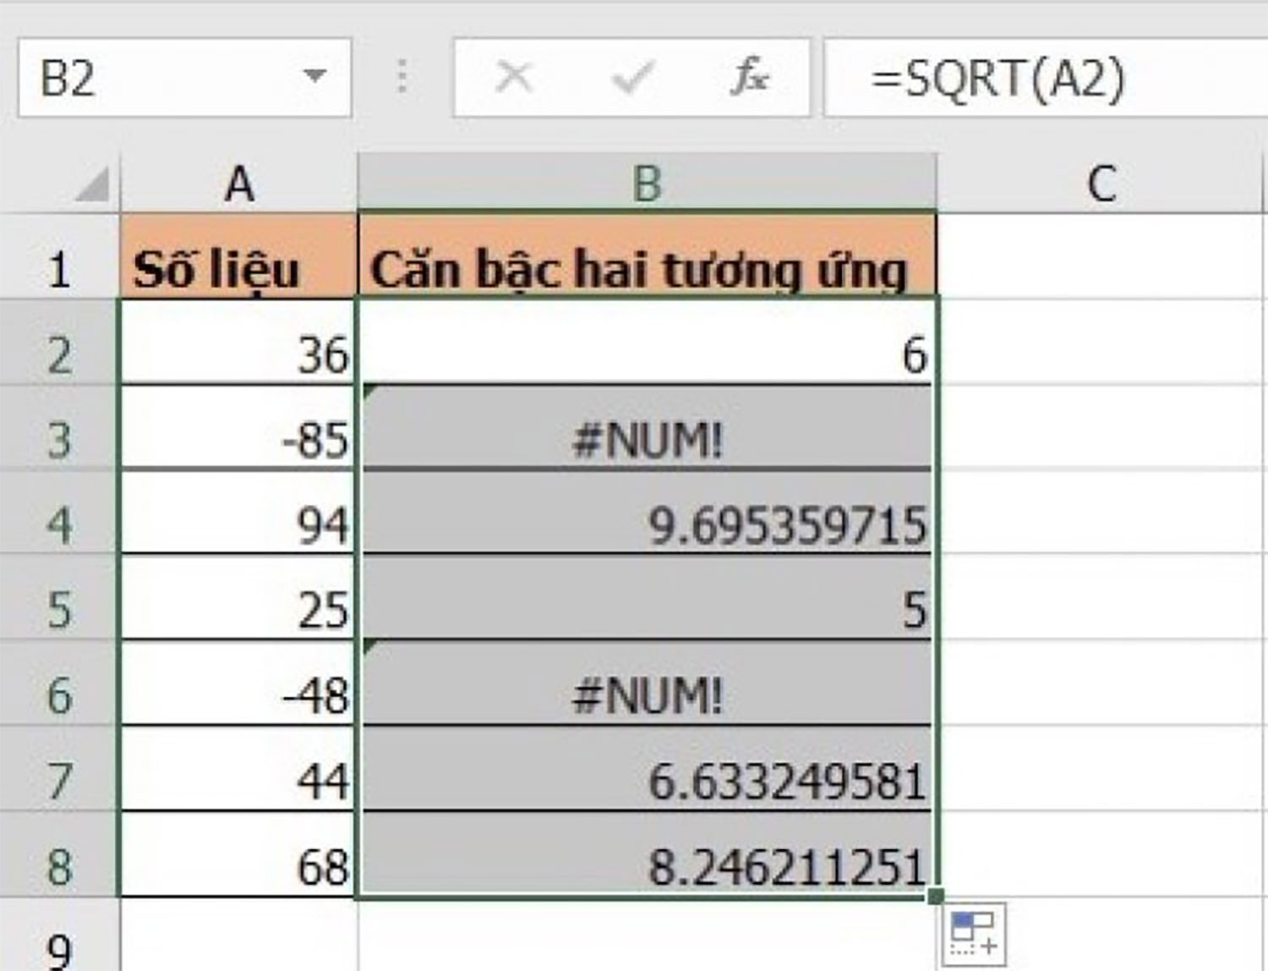Click the Select All corner triangle
This screenshot has width=1268, height=971.
click(x=91, y=184)
